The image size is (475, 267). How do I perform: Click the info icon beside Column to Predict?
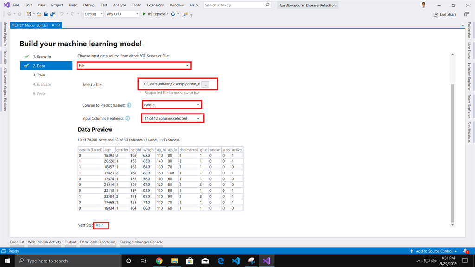(x=129, y=105)
